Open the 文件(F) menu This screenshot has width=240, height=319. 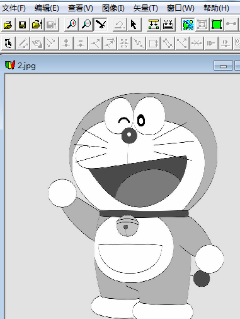pyautogui.click(x=14, y=8)
